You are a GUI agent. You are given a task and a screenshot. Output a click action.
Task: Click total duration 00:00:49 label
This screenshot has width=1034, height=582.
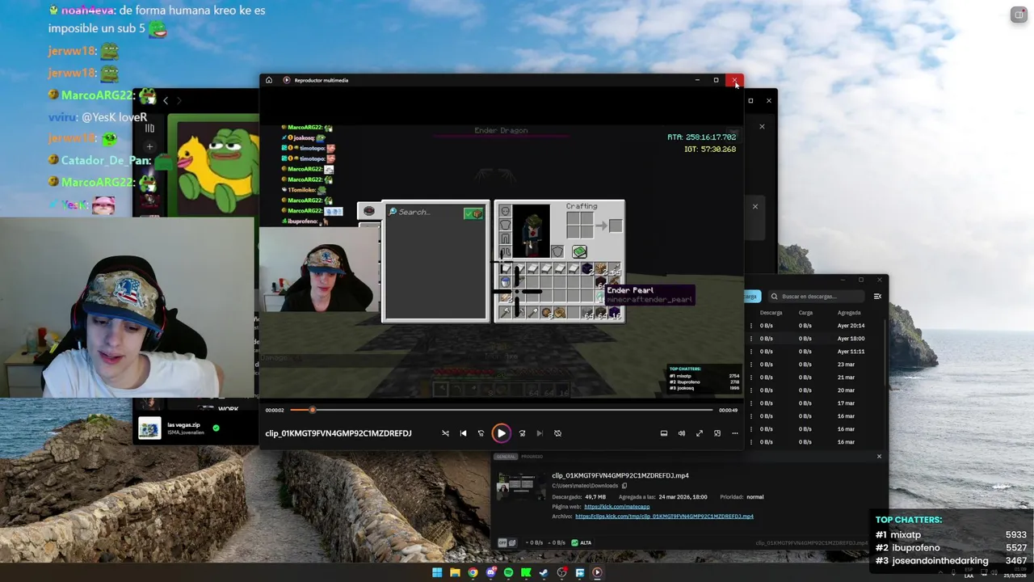click(728, 410)
